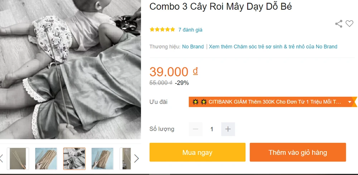Click the five-star rating icons
358x175 pixels.
(162, 30)
